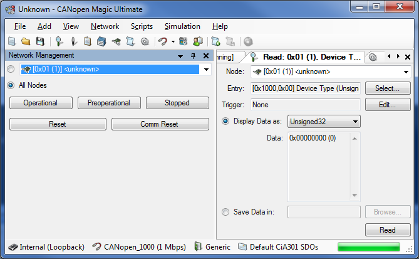Click the magnifier Read toolbar icon

click(x=59, y=41)
